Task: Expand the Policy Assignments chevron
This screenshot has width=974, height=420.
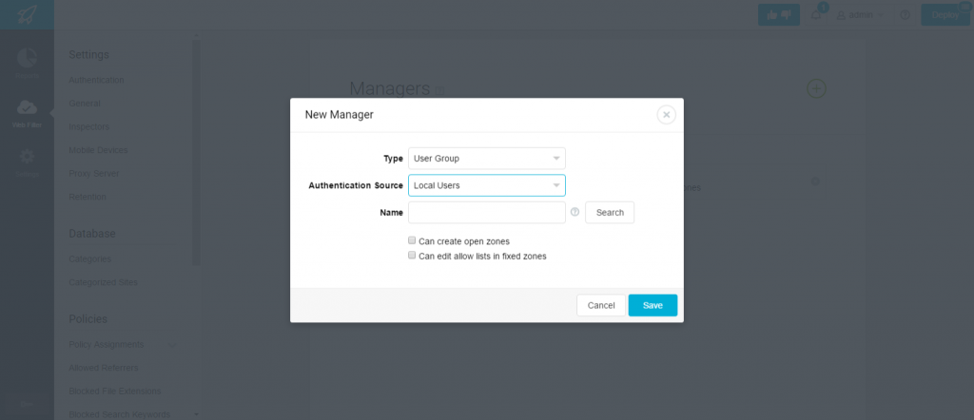Action: tap(172, 344)
